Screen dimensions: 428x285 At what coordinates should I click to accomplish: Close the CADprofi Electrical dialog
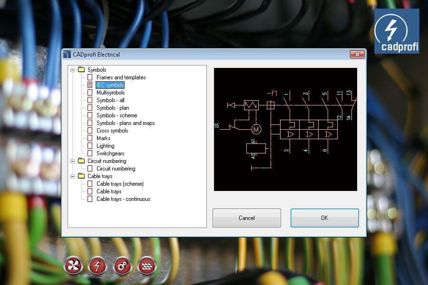tap(356, 54)
